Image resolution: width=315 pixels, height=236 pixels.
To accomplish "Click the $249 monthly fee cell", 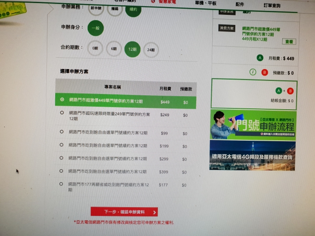I will pos(164,115).
